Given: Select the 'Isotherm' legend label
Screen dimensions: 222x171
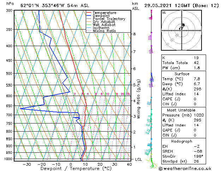Looking at the screenshot, I should point(101,28).
